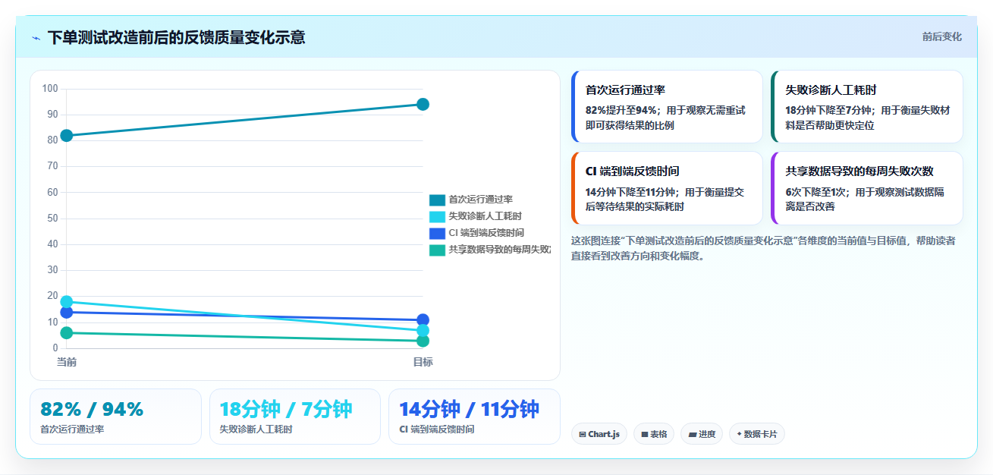Click the 失败诊断人工耗时 data point at 当前
Viewport: 993px width, 475px height.
tap(67, 302)
